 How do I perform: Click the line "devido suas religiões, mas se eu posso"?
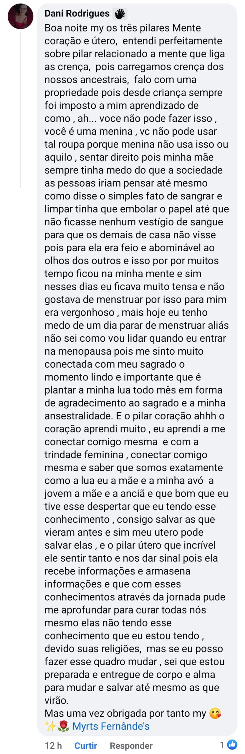coord(134,649)
